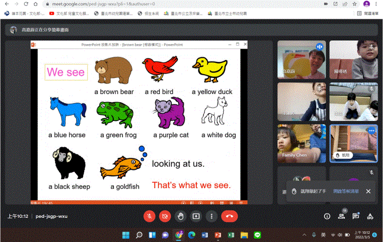This screenshot has width=383, height=242.
Task: Raise hand in the meeting
Action: click(x=181, y=216)
